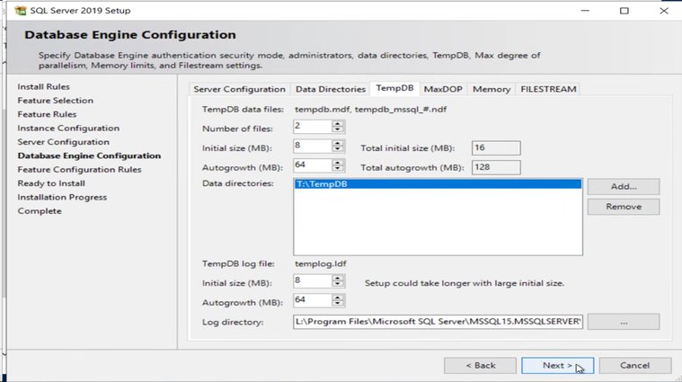Browse for Log directory with ... button
The image size is (682, 382).
(624, 322)
